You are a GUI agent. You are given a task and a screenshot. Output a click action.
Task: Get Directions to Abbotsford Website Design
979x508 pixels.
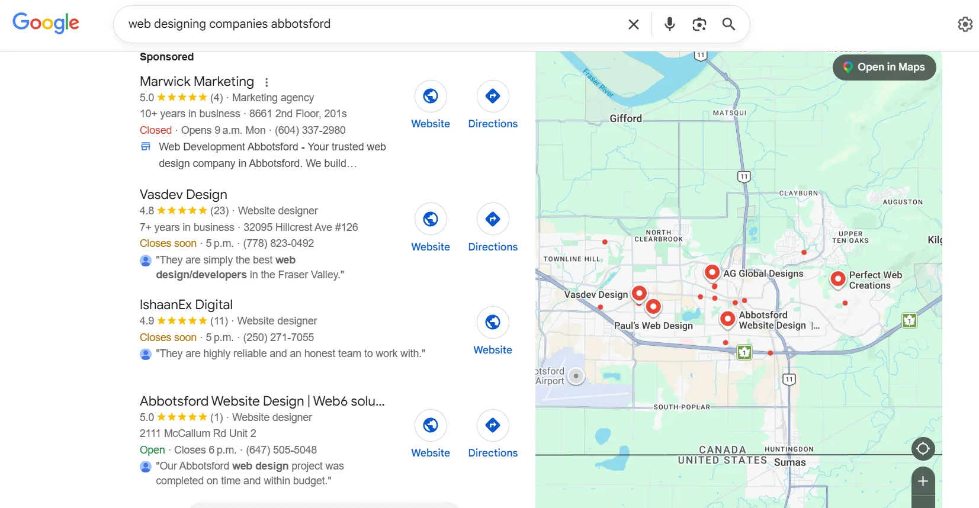[x=493, y=425]
